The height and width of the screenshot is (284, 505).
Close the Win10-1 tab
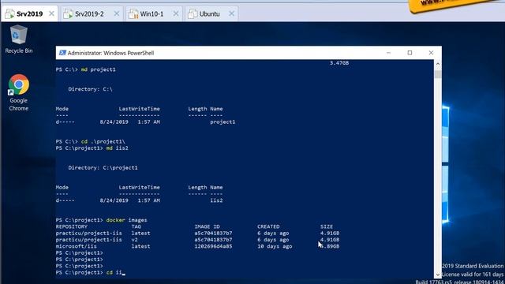(176, 13)
